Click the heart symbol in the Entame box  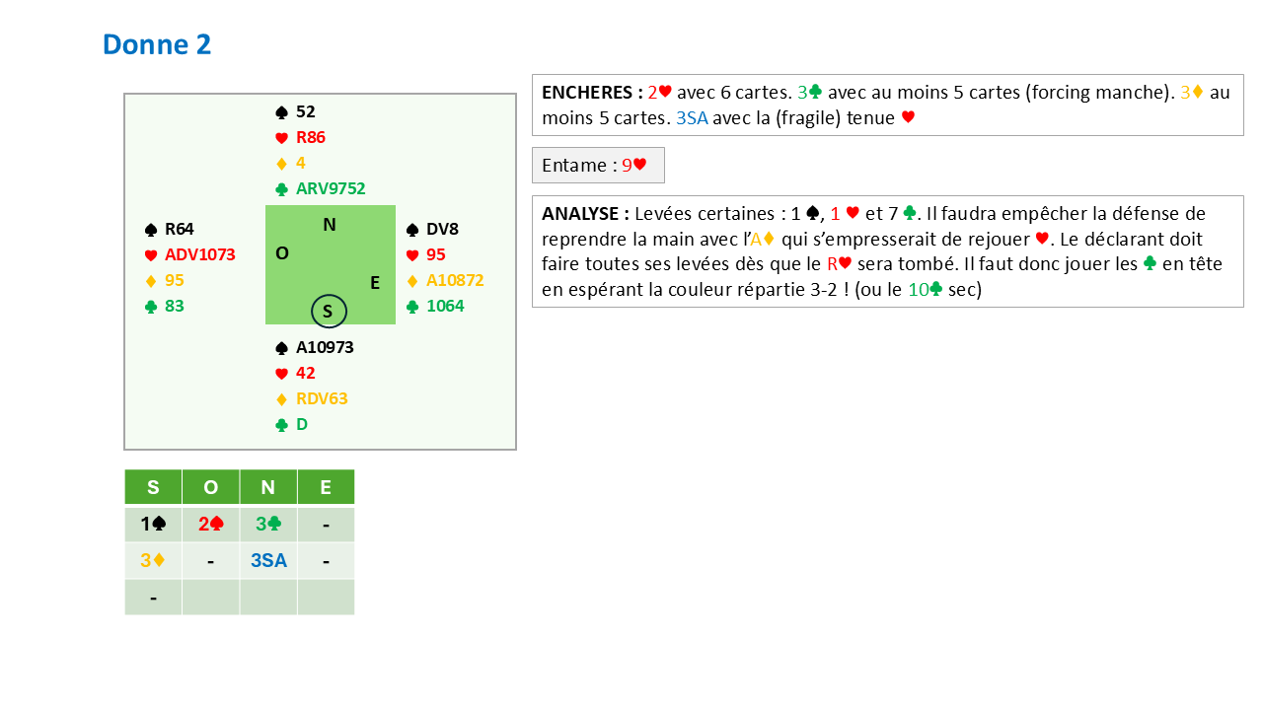pos(639,166)
